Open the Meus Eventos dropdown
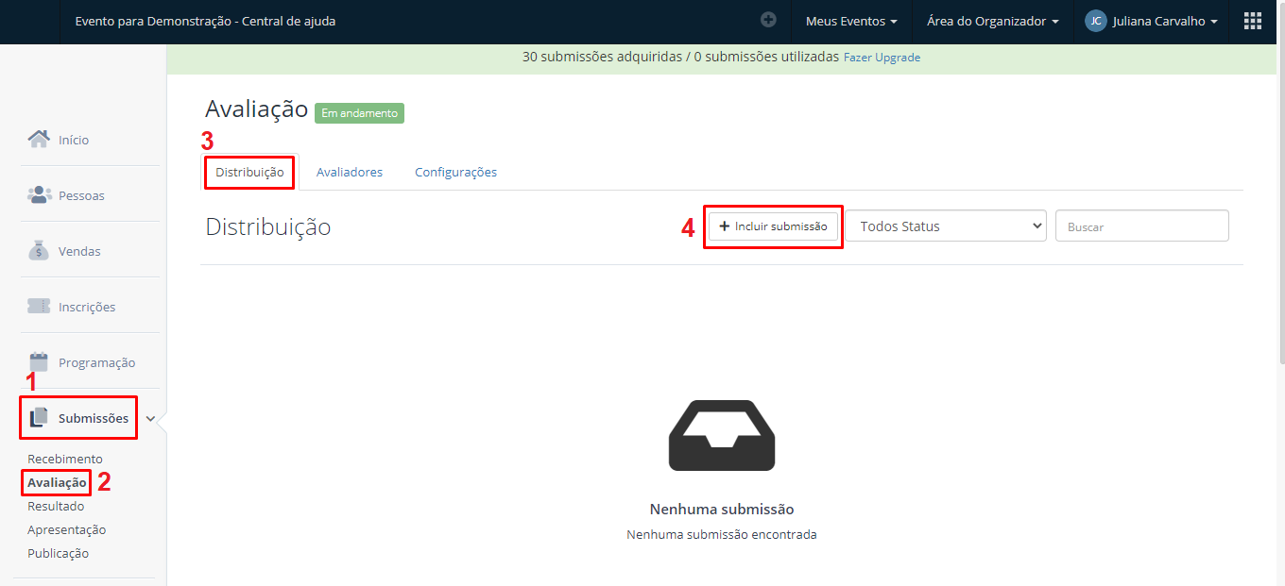This screenshot has height=586, width=1285. pyautogui.click(x=851, y=21)
